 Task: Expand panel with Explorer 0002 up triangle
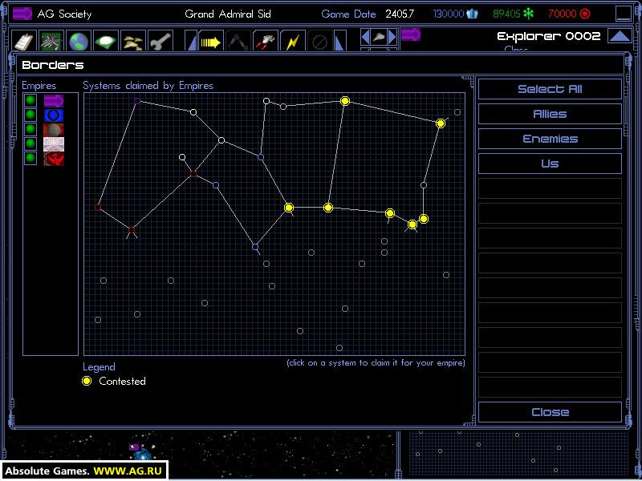[x=620, y=36]
